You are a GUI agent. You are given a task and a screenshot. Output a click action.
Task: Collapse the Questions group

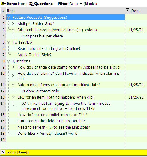9,61
